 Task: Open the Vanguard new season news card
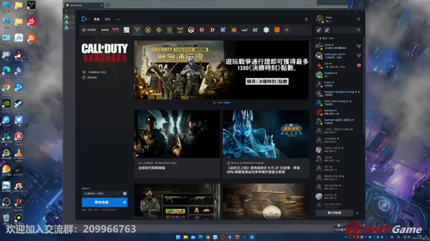tap(177, 144)
